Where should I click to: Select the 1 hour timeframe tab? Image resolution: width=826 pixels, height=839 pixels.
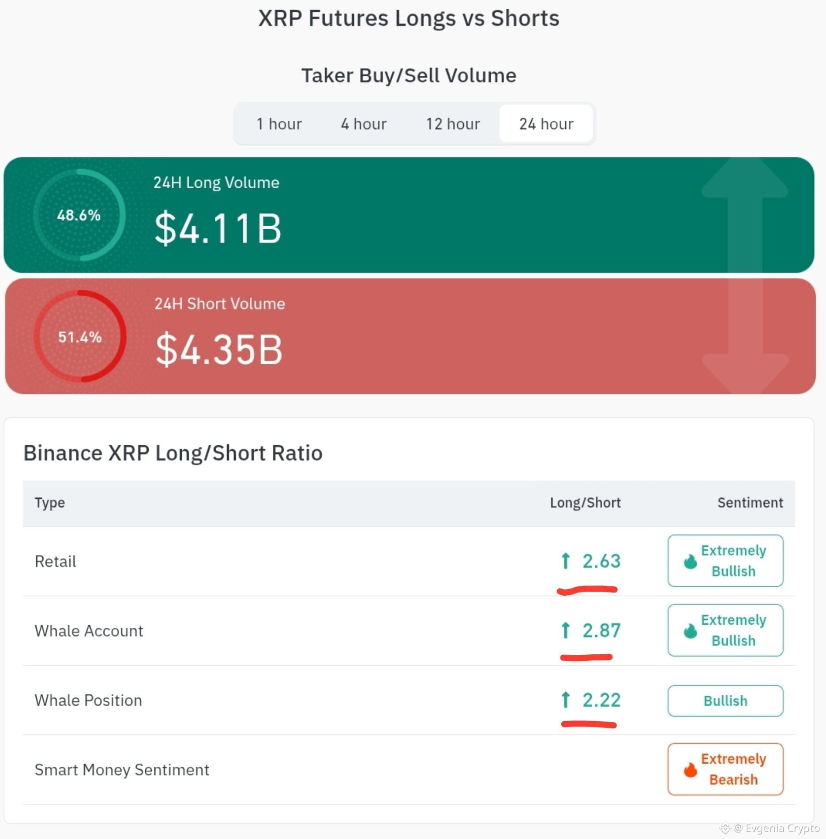click(x=279, y=124)
